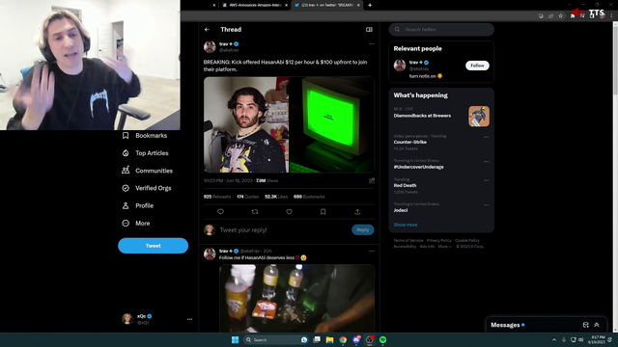The height and width of the screenshot is (347, 618).
Task: Click the Windows taskbar search box
Action: point(275,339)
